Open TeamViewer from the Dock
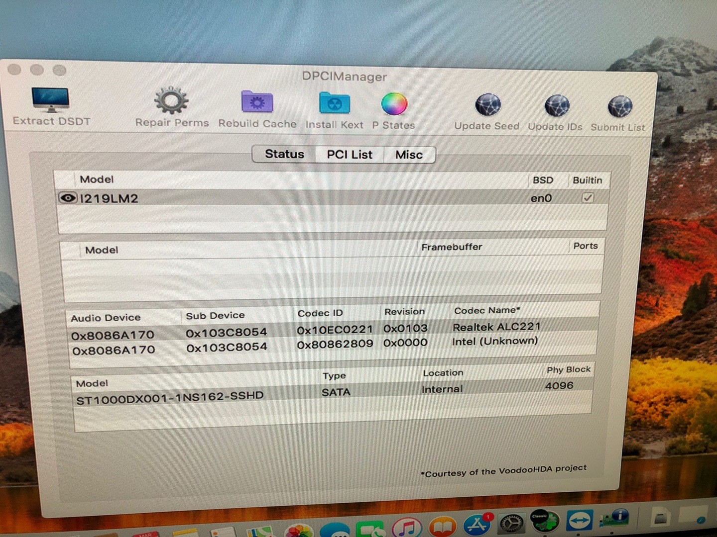Screen dimensions: 717x537 (x=579, y=520)
